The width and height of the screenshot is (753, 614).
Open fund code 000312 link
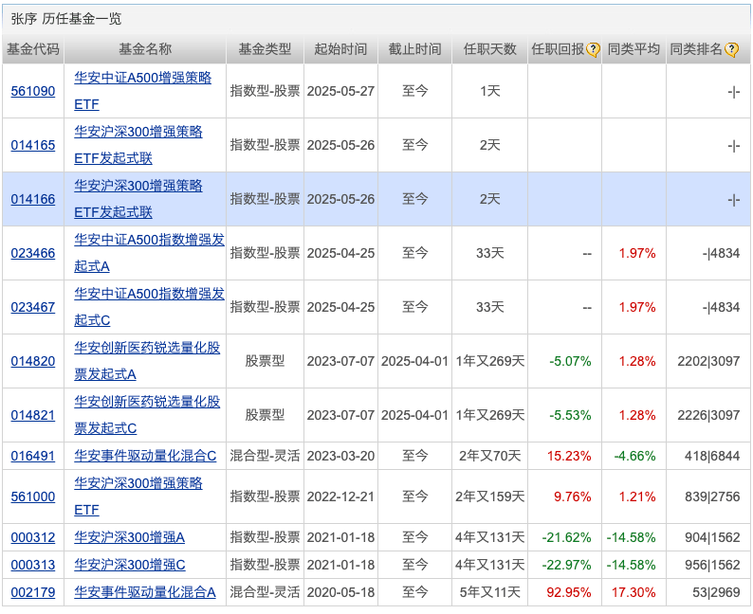coord(33,538)
